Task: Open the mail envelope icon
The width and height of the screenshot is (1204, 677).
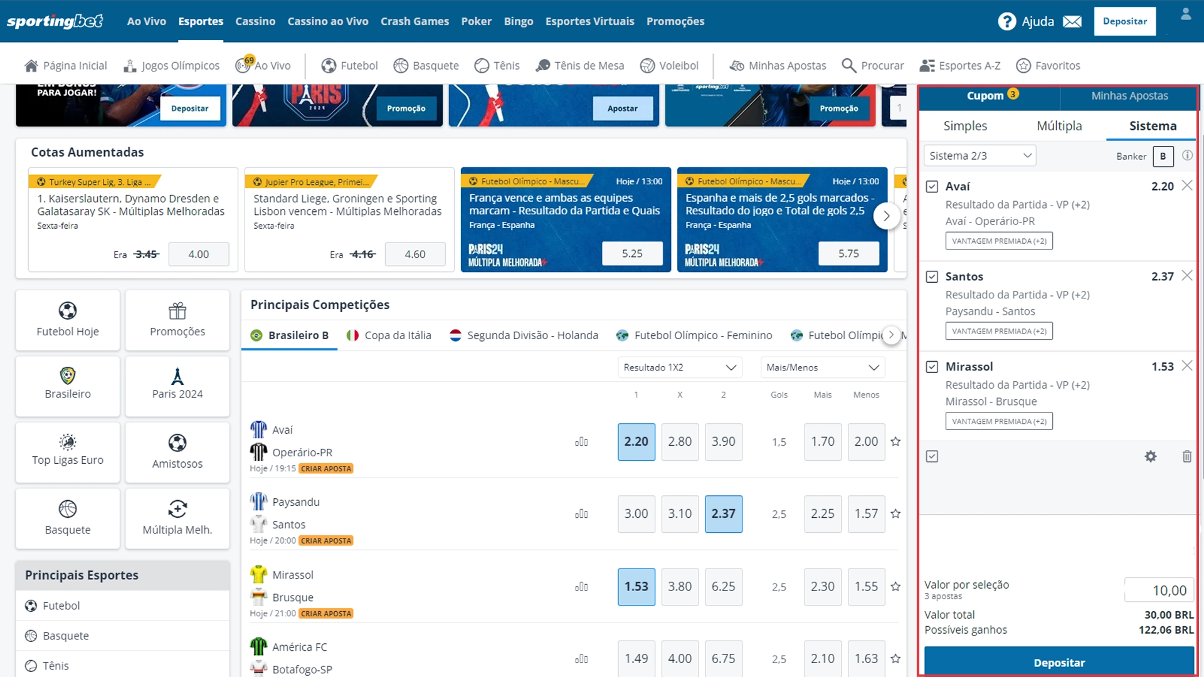Action: pos(1072,21)
